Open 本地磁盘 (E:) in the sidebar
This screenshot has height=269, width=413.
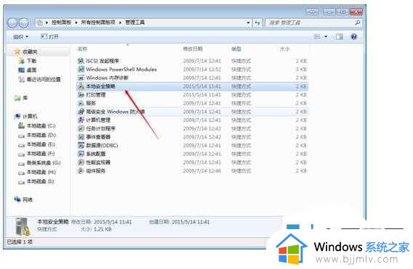(x=41, y=144)
